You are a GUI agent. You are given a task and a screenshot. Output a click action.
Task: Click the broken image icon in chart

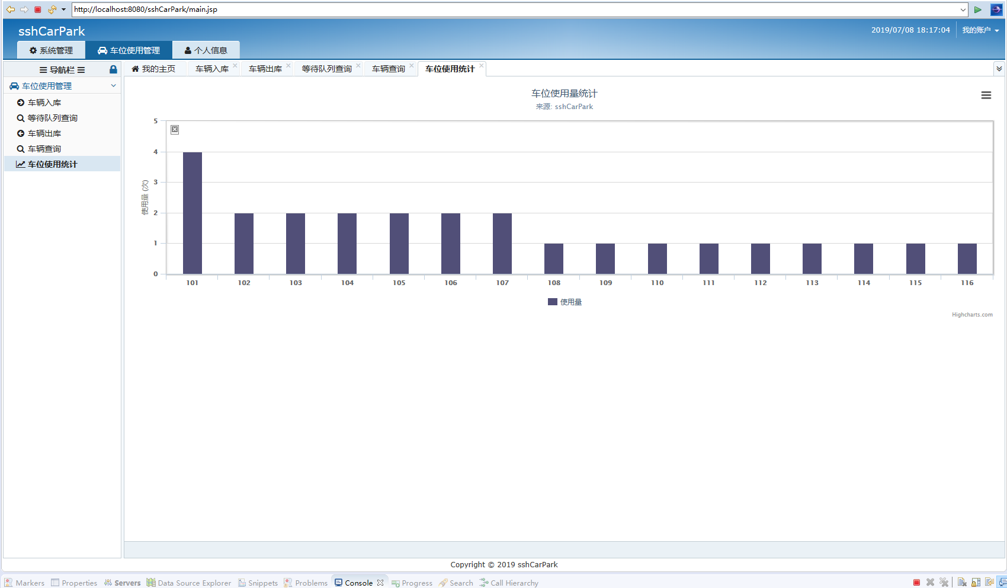(x=175, y=130)
